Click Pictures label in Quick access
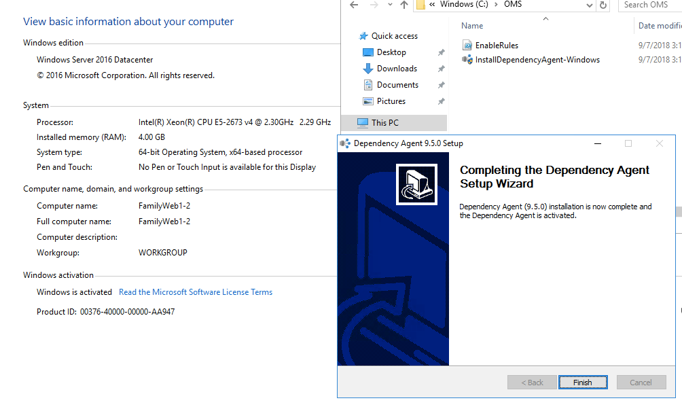Viewport: 682px width, 407px height. click(391, 101)
